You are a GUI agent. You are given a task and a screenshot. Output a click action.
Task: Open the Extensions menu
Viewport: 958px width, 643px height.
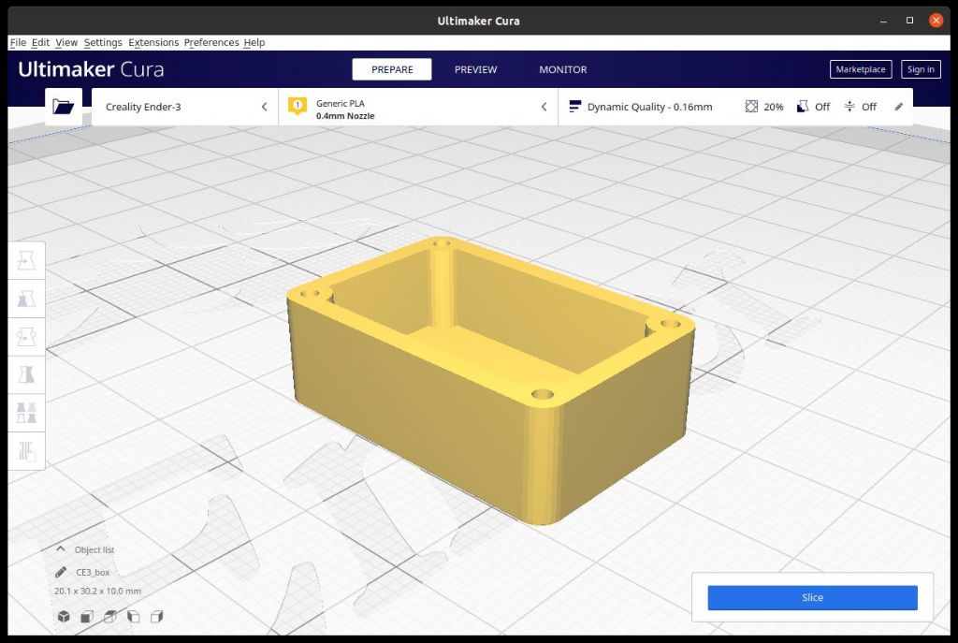point(153,42)
